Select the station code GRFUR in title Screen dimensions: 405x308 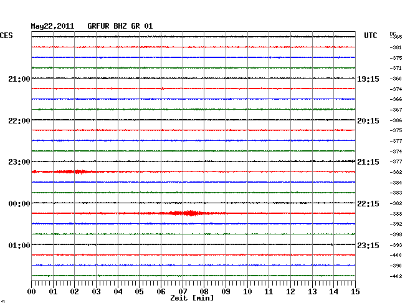click(x=98, y=26)
